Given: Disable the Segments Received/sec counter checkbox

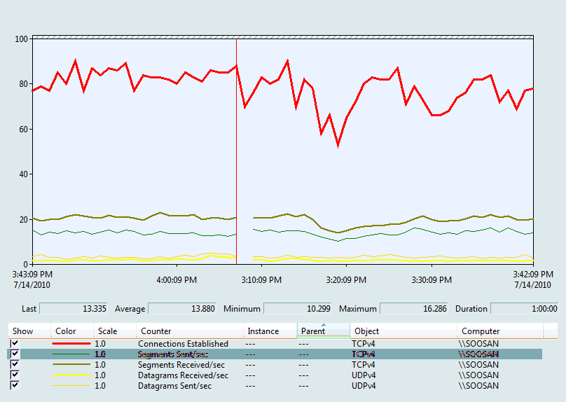Looking at the screenshot, I should pos(15,365).
